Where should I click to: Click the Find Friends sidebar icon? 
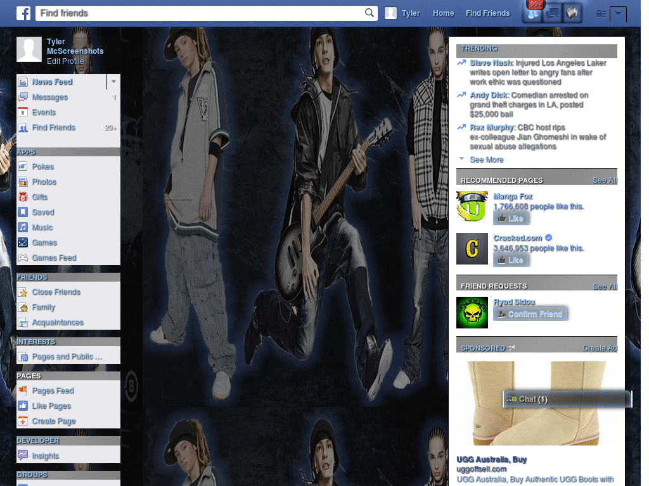tap(23, 128)
